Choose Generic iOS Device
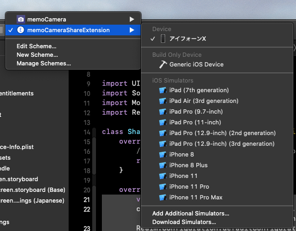Viewport: 296px width, 231px height. [x=217, y=64]
